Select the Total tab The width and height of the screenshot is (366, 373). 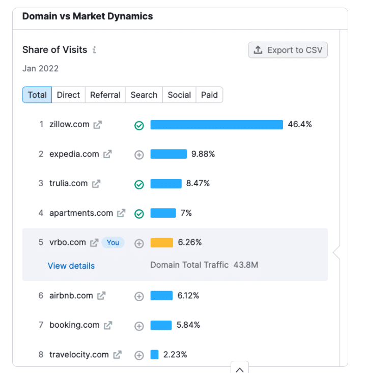37,95
